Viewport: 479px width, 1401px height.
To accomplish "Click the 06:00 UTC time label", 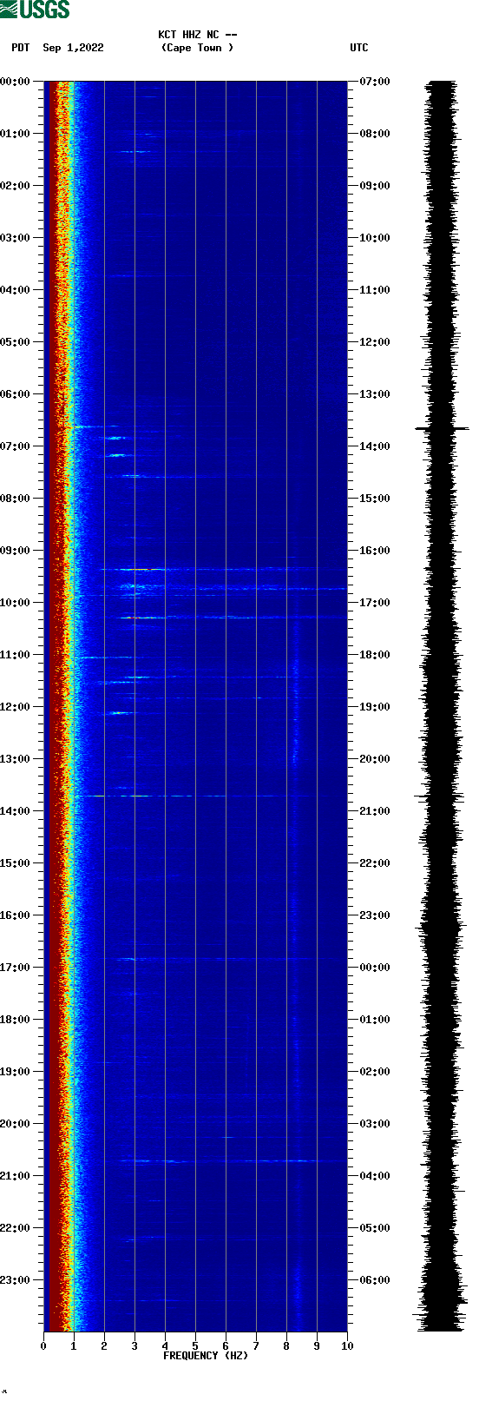I will [x=375, y=1280].
